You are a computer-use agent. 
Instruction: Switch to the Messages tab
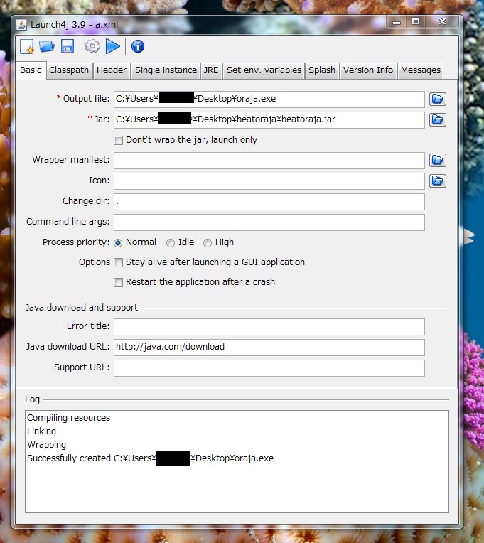pyautogui.click(x=421, y=70)
